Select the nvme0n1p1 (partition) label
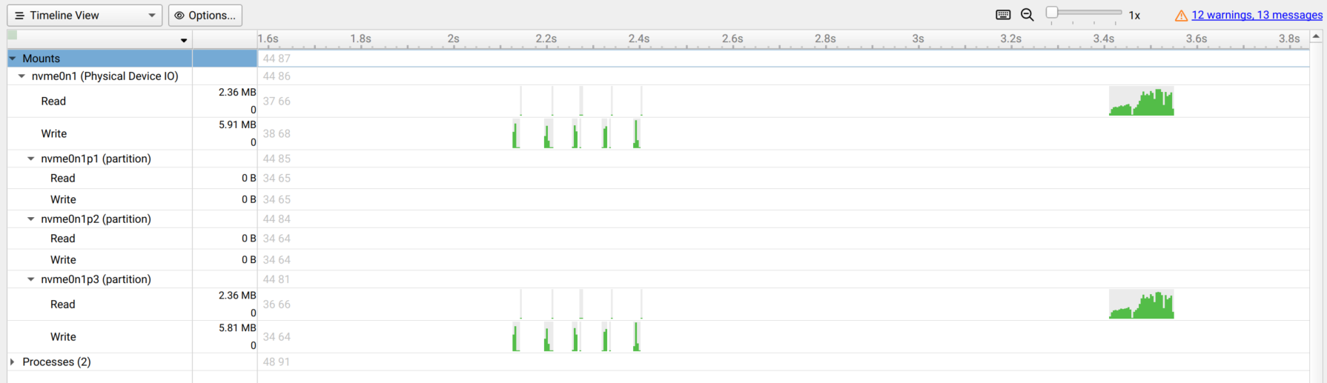 pyautogui.click(x=96, y=159)
